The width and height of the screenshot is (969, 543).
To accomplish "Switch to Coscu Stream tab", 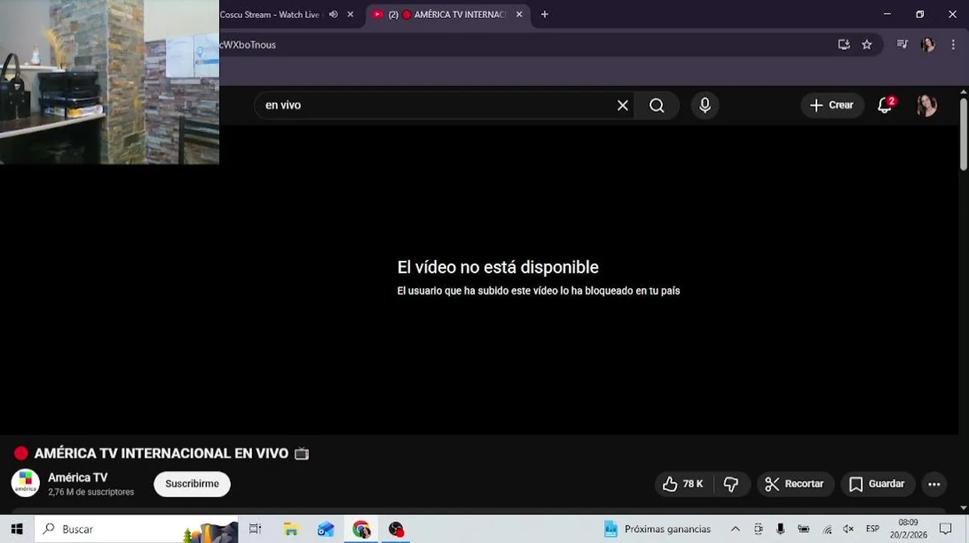I will click(270, 14).
